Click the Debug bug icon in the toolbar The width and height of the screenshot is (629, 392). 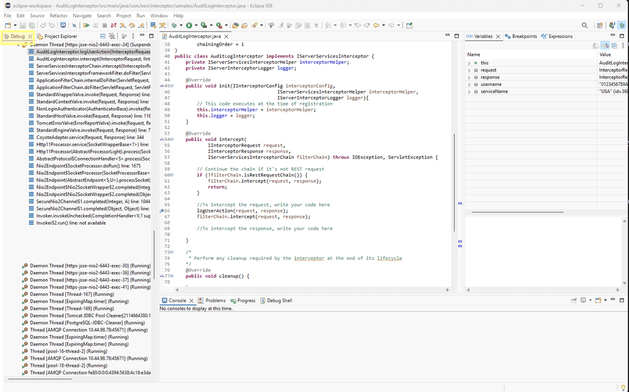pyautogui.click(x=173, y=25)
